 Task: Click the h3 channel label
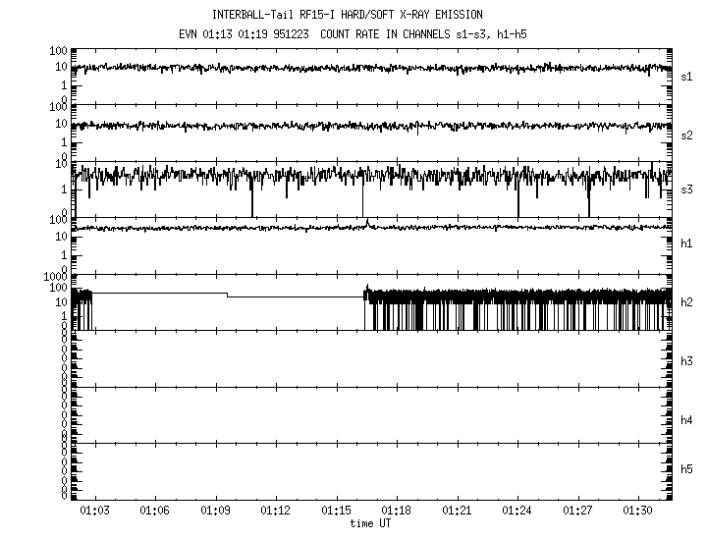pos(686,361)
